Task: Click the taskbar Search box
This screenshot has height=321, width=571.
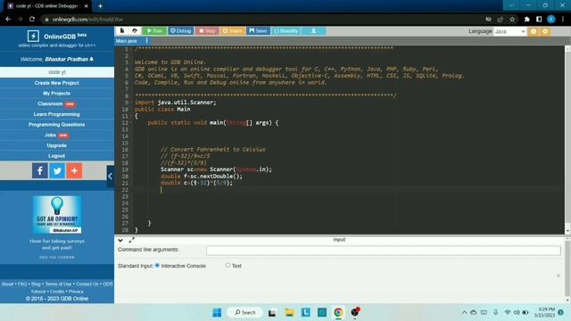Action: [x=245, y=312]
